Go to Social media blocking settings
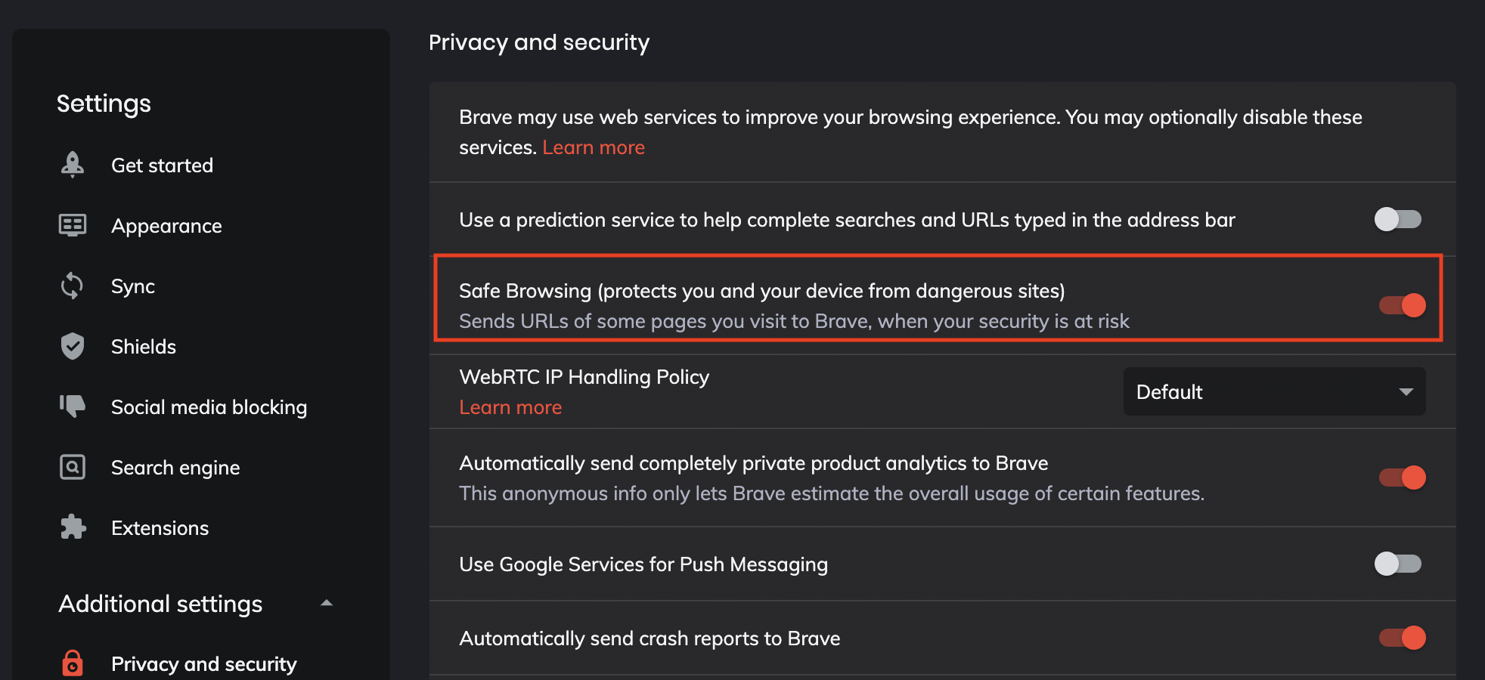This screenshot has height=680, width=1485. click(x=209, y=407)
